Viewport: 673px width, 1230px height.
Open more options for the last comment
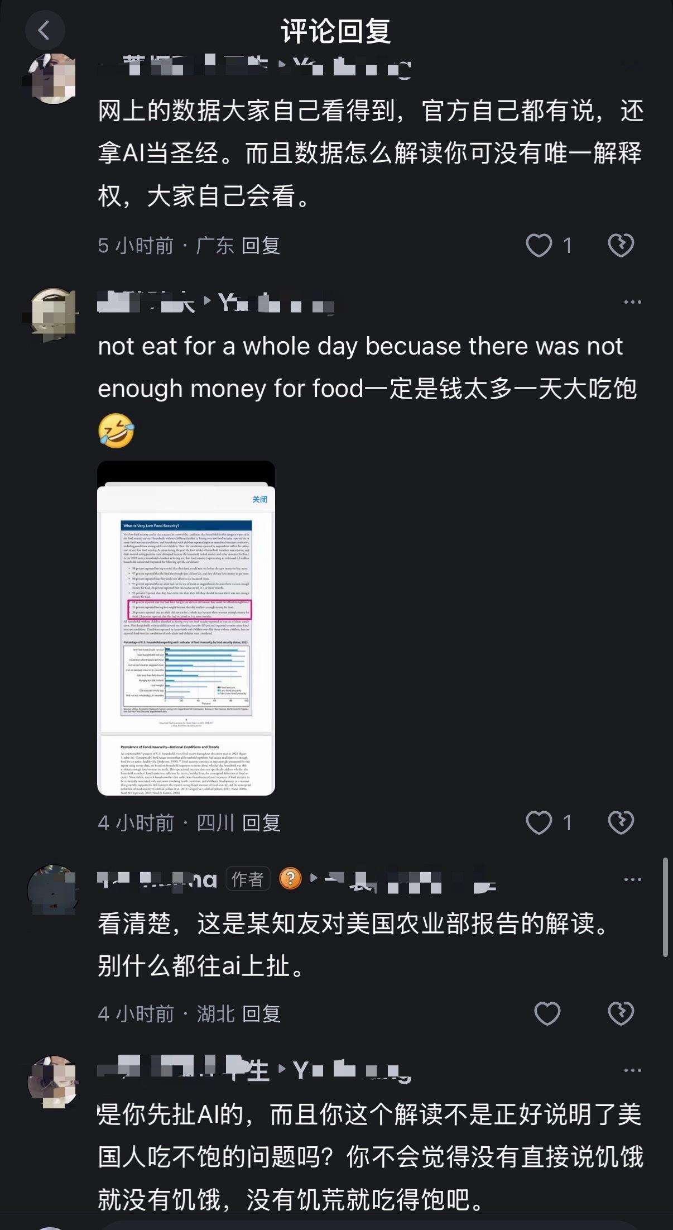(632, 1070)
